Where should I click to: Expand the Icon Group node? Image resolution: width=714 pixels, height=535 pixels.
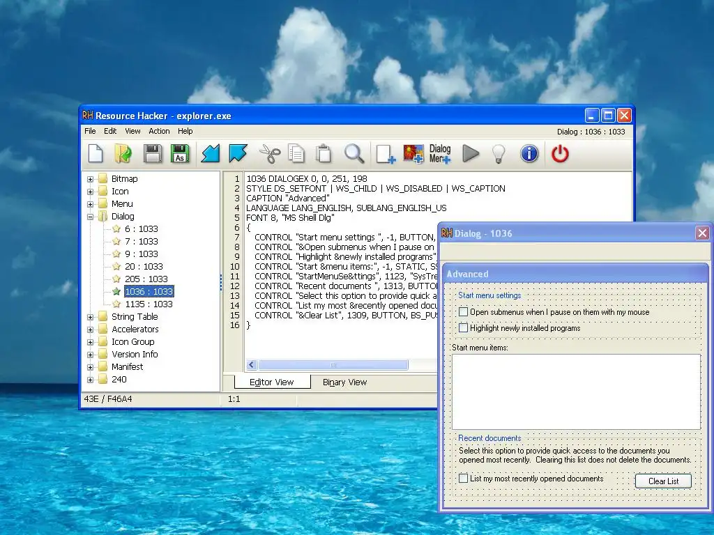[90, 342]
